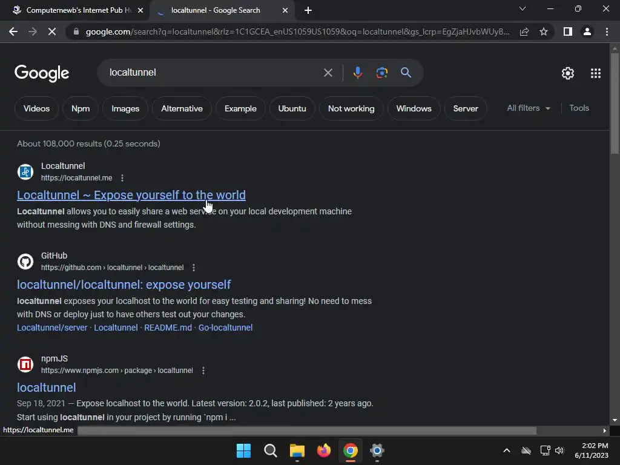The image size is (620, 465).
Task: Filter results by Images
Action: pyautogui.click(x=125, y=108)
